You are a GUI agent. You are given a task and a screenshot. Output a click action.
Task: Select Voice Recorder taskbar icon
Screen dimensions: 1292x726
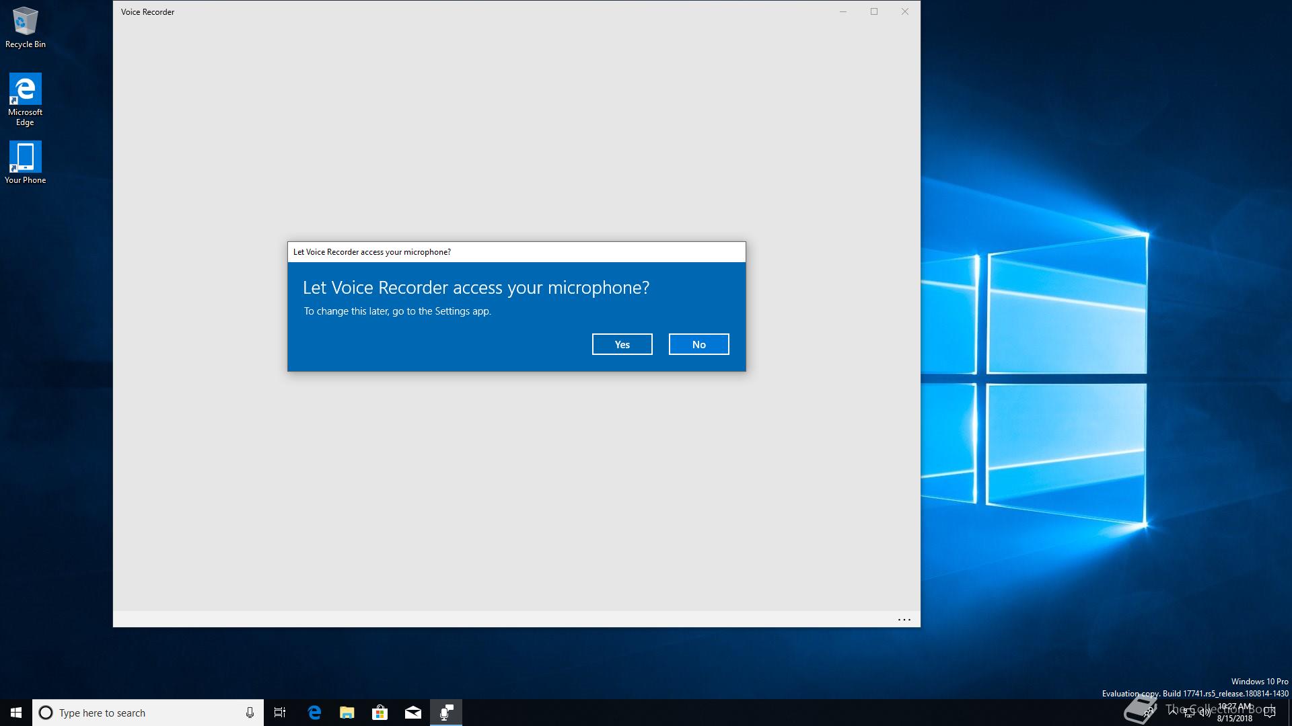[x=446, y=713]
